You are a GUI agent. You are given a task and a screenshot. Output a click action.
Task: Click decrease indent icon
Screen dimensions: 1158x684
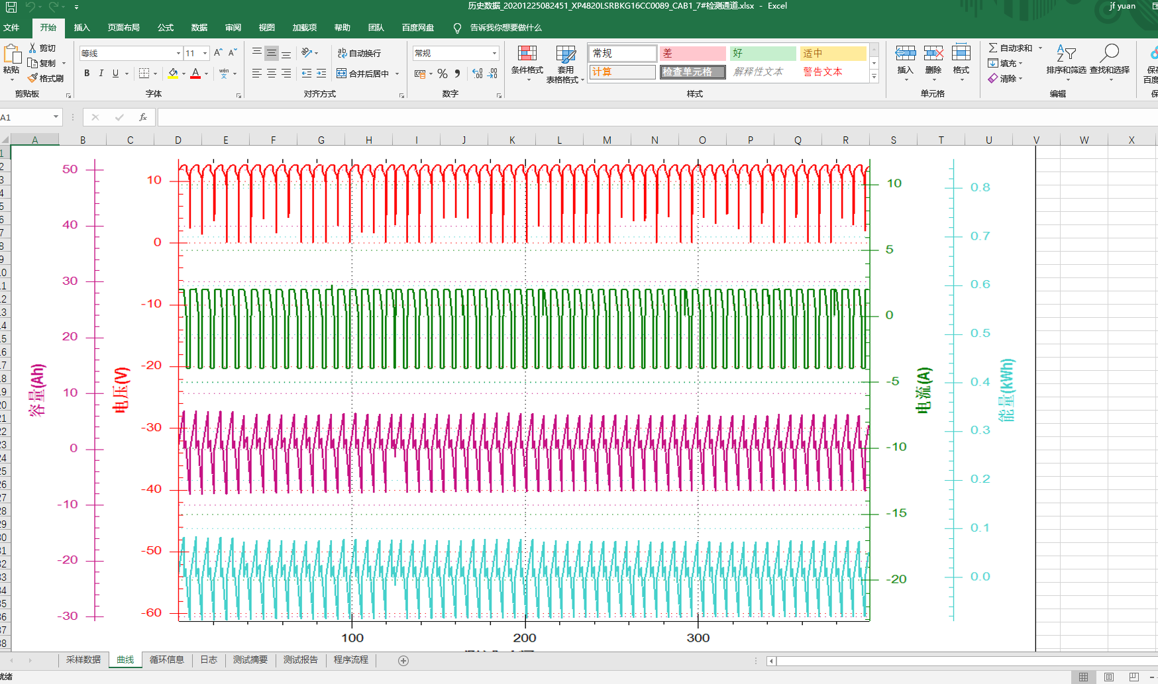[x=307, y=73]
